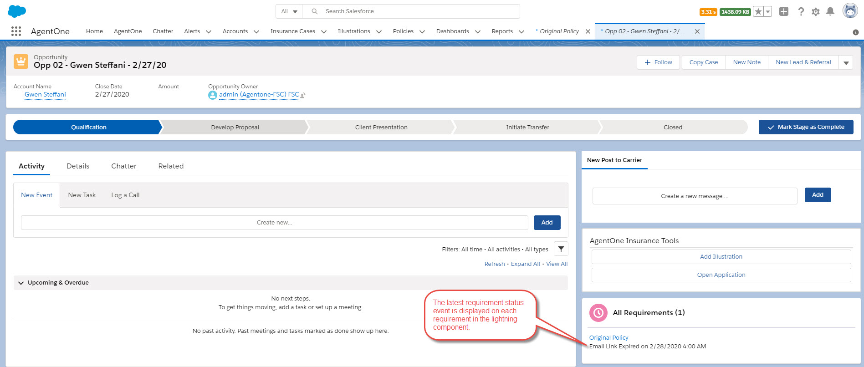Viewport: 864px width, 367px height.
Task: Select the New Event tab
Action: [37, 195]
